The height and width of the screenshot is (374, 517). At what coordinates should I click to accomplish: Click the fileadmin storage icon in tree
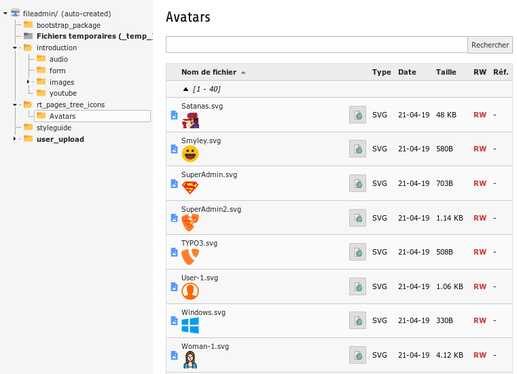(15, 14)
